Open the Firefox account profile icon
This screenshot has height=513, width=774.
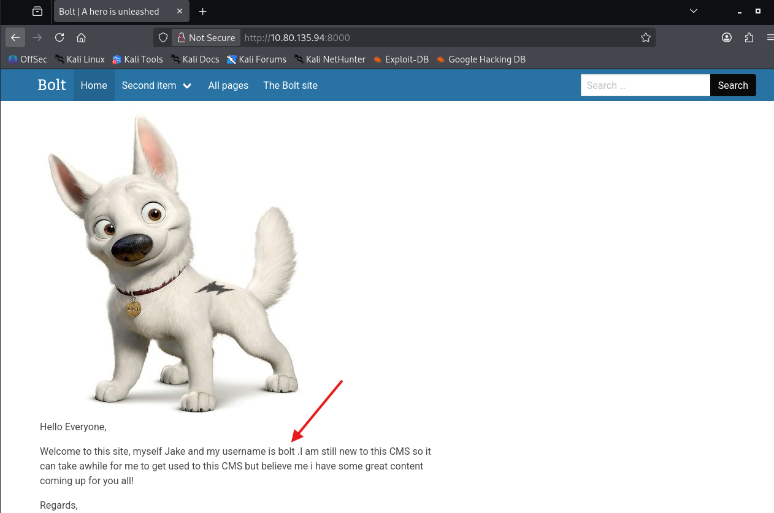(727, 37)
